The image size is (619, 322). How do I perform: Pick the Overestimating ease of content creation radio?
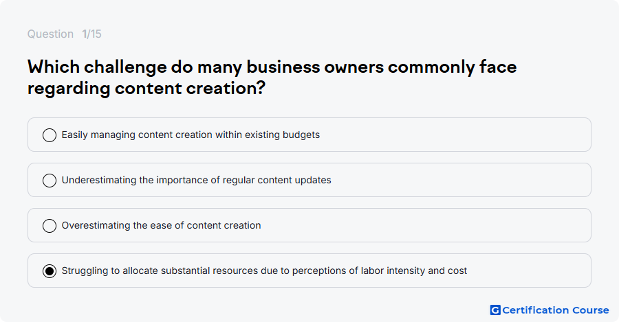point(50,226)
